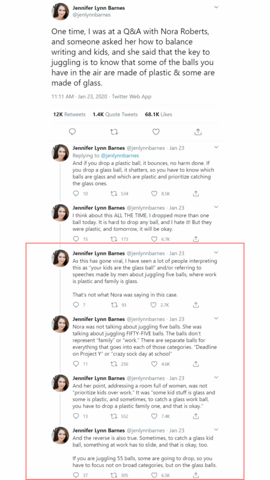Share the 'FIFTY-FIVE balls' reply tweet
Viewport: 270px width, 480px height.
(x=196, y=364)
